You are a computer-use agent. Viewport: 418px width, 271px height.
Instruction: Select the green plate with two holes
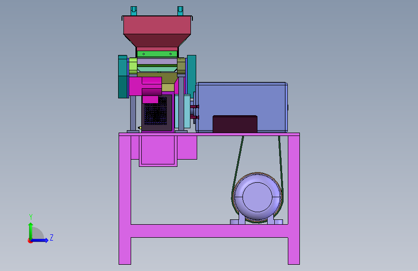click(x=157, y=54)
